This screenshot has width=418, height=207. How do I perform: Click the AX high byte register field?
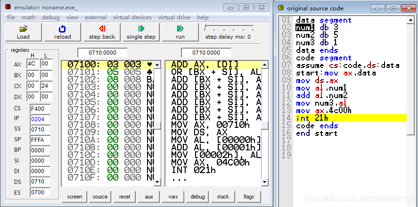(x=33, y=64)
